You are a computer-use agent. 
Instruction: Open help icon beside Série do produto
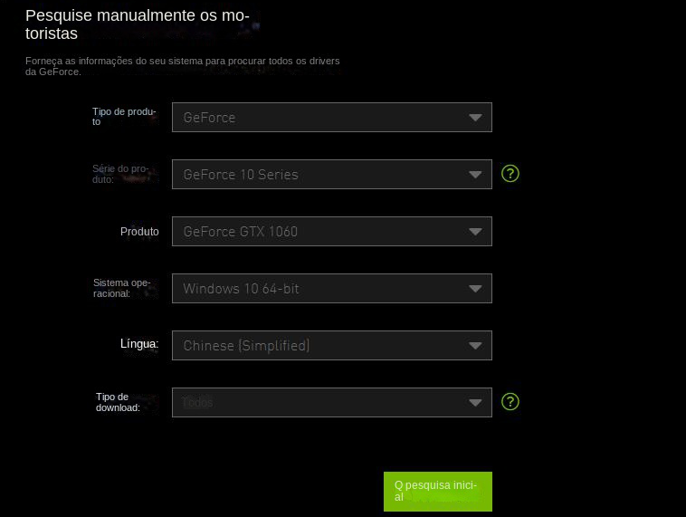[510, 174]
